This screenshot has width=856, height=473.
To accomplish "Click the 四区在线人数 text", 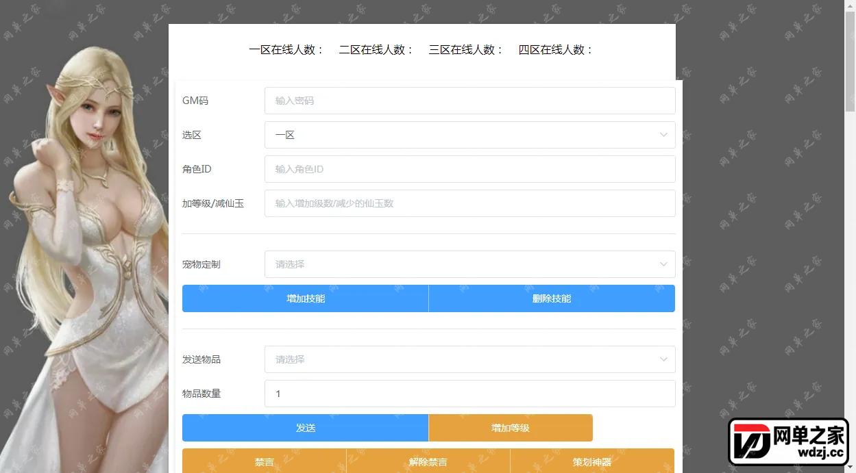I will (556, 50).
